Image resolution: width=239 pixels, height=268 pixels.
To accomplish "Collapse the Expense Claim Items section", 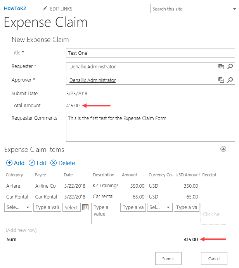I will [223, 149].
